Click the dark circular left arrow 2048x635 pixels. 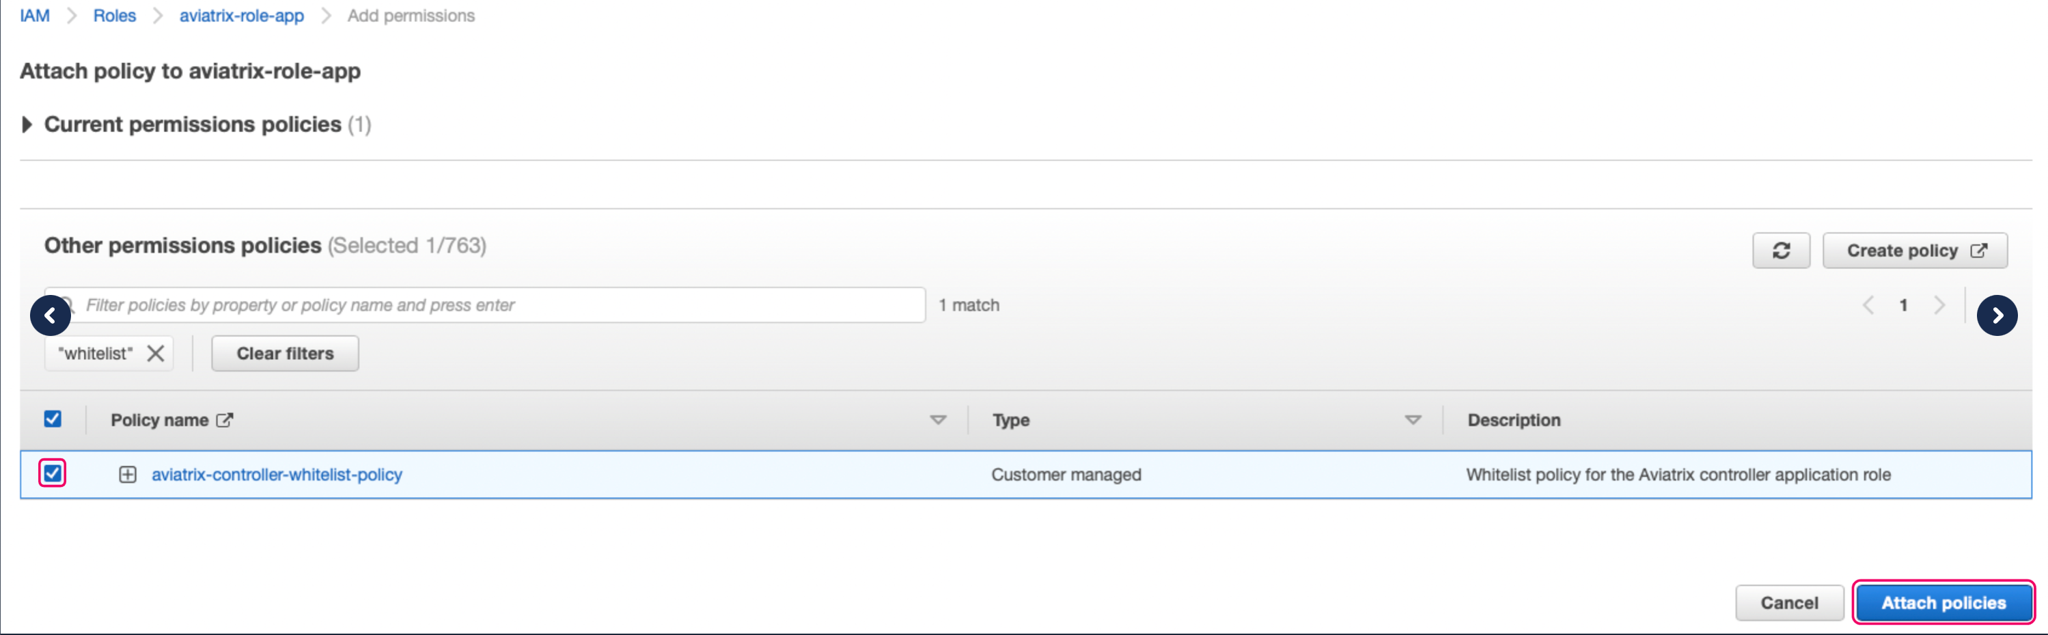(x=50, y=315)
